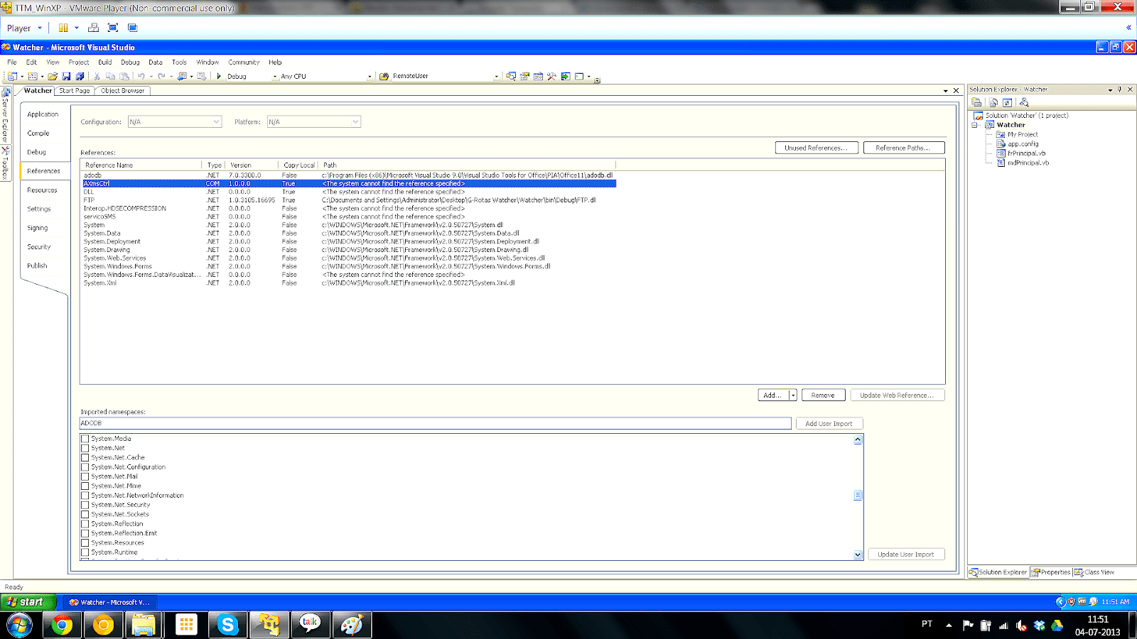Check the System.Net.Cache namespace checkbox
Screen dimensions: 1137x639
point(85,457)
